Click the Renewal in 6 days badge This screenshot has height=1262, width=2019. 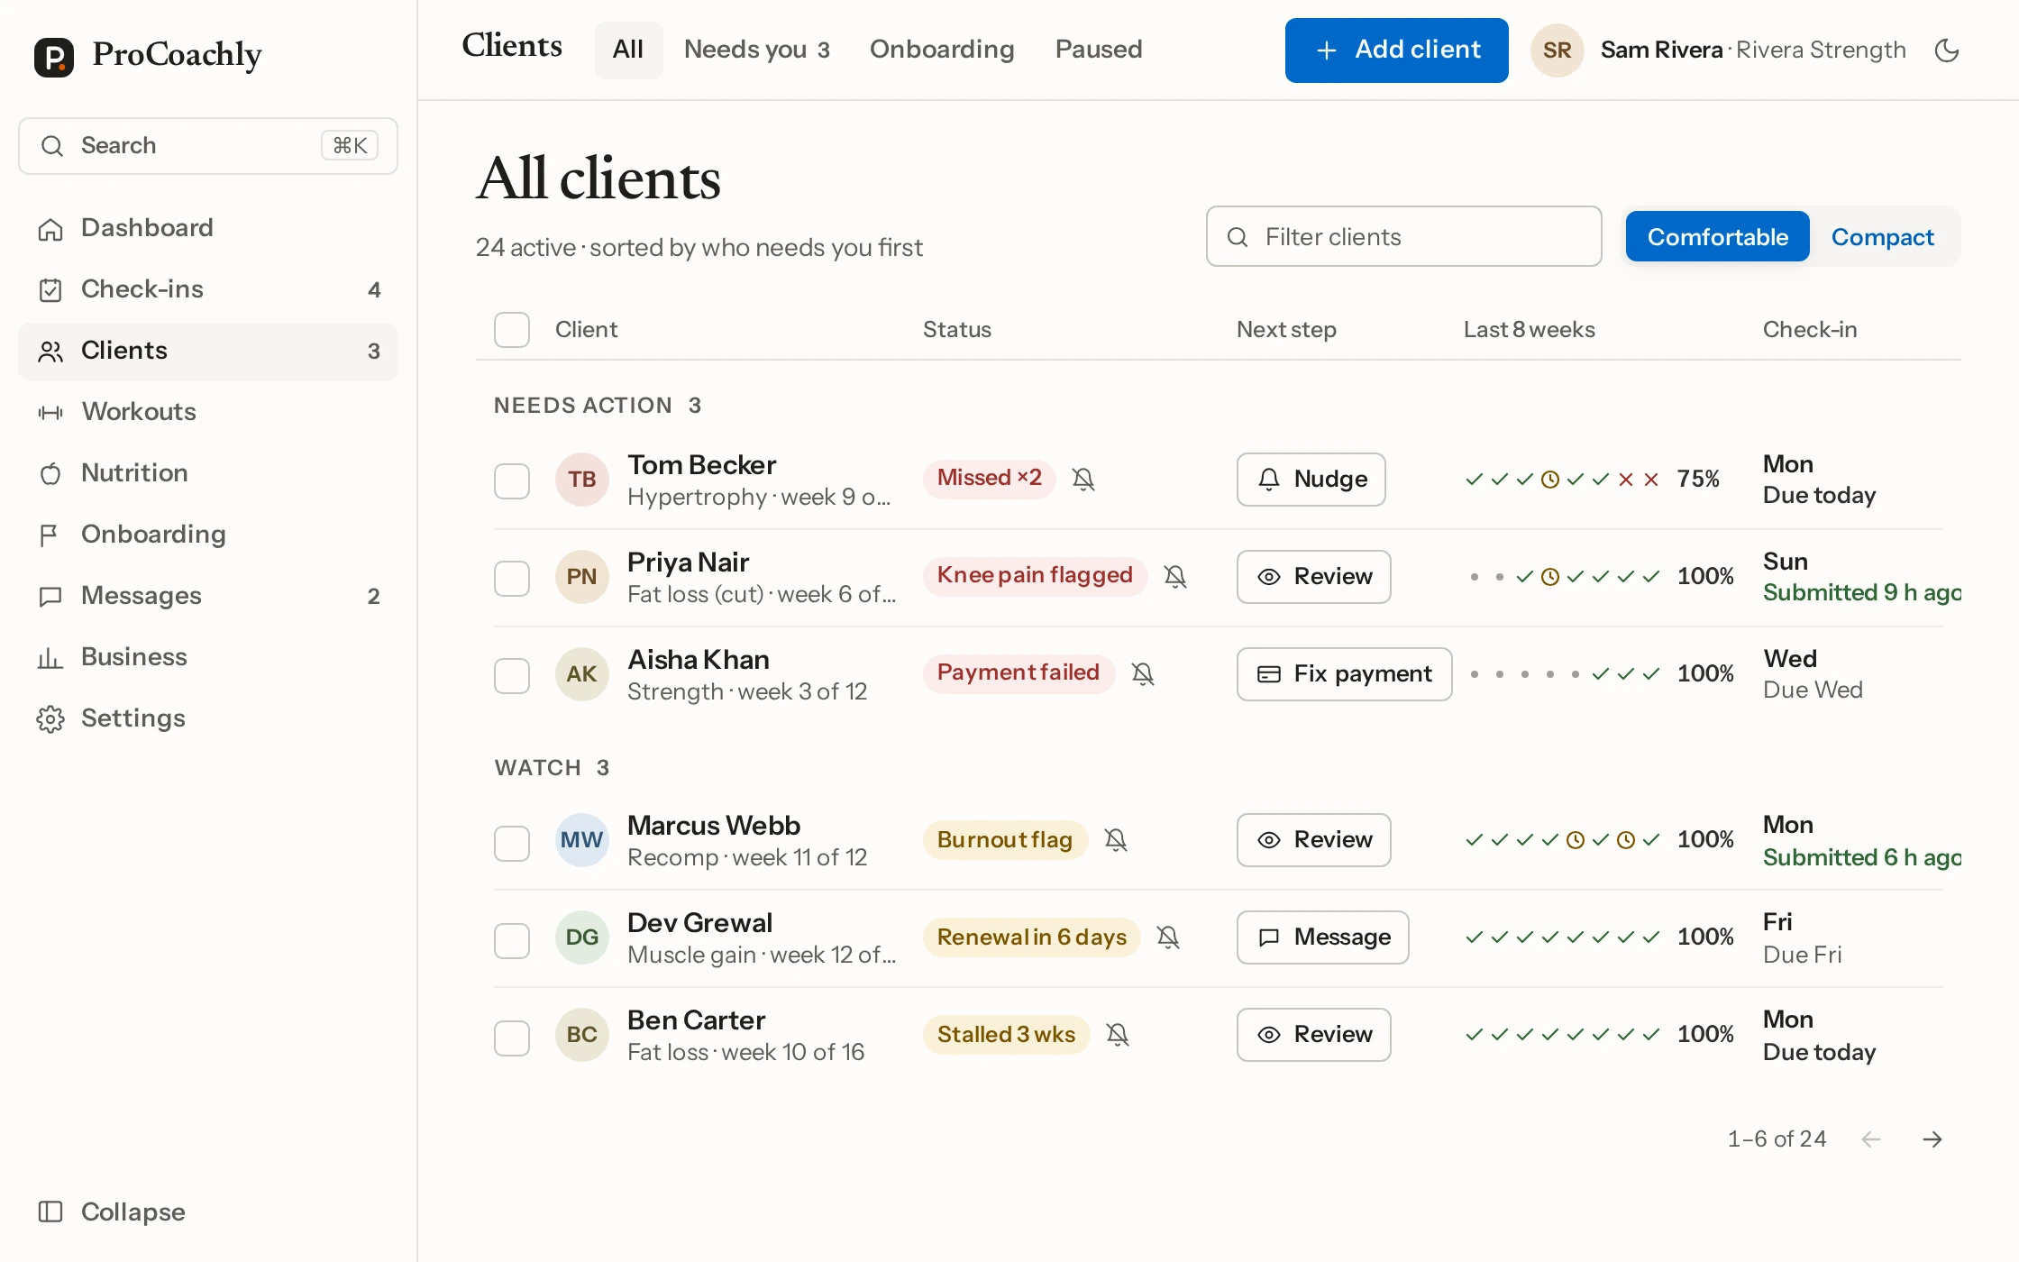point(1032,937)
